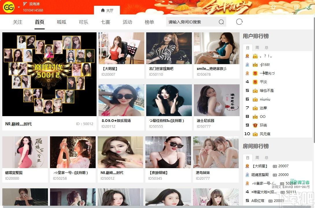
Task: Click the first-place medal icon in 用户排行榜
Action: pos(247,56)
